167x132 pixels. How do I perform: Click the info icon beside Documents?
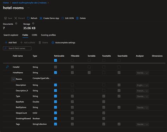(x=16, y=24)
